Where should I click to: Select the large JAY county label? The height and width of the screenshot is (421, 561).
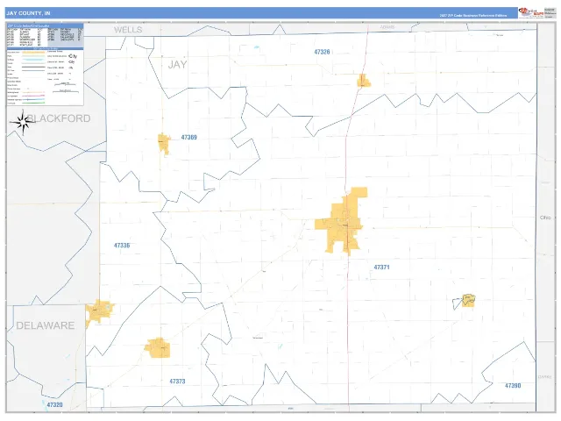tap(177, 64)
